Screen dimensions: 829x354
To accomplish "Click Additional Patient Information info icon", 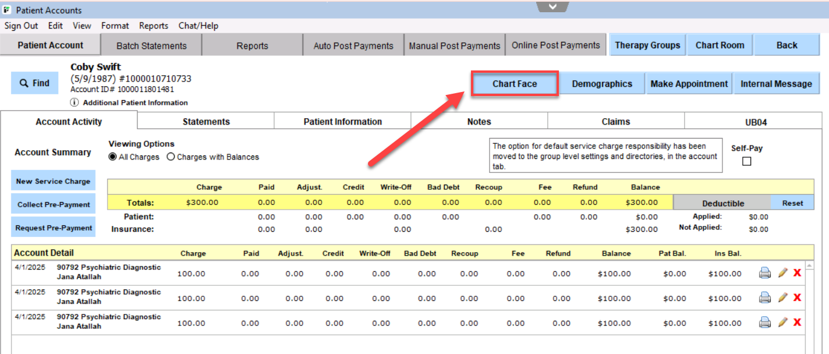I will click(75, 102).
